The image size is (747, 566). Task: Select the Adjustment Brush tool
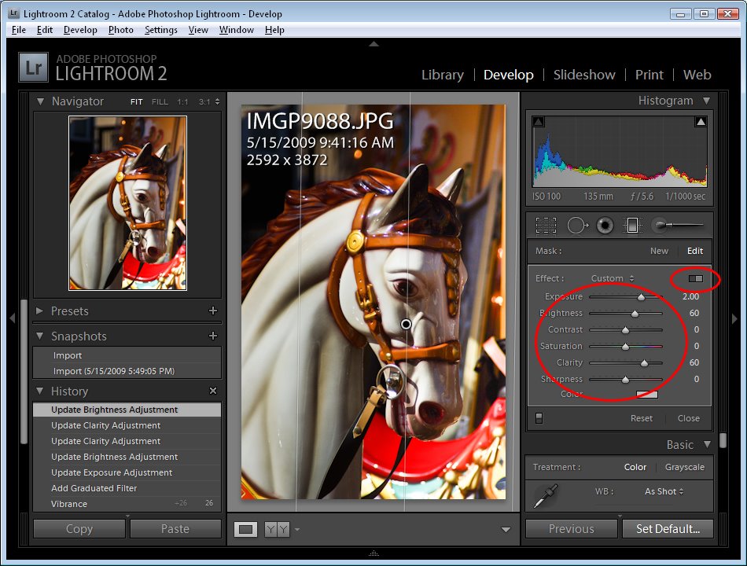(678, 225)
